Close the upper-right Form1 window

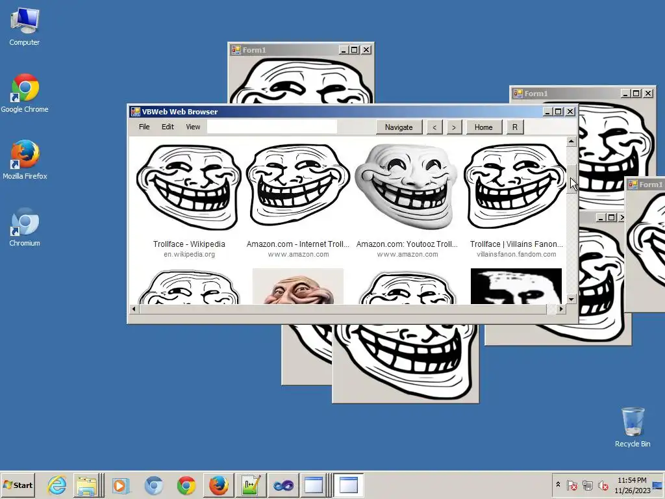click(648, 94)
